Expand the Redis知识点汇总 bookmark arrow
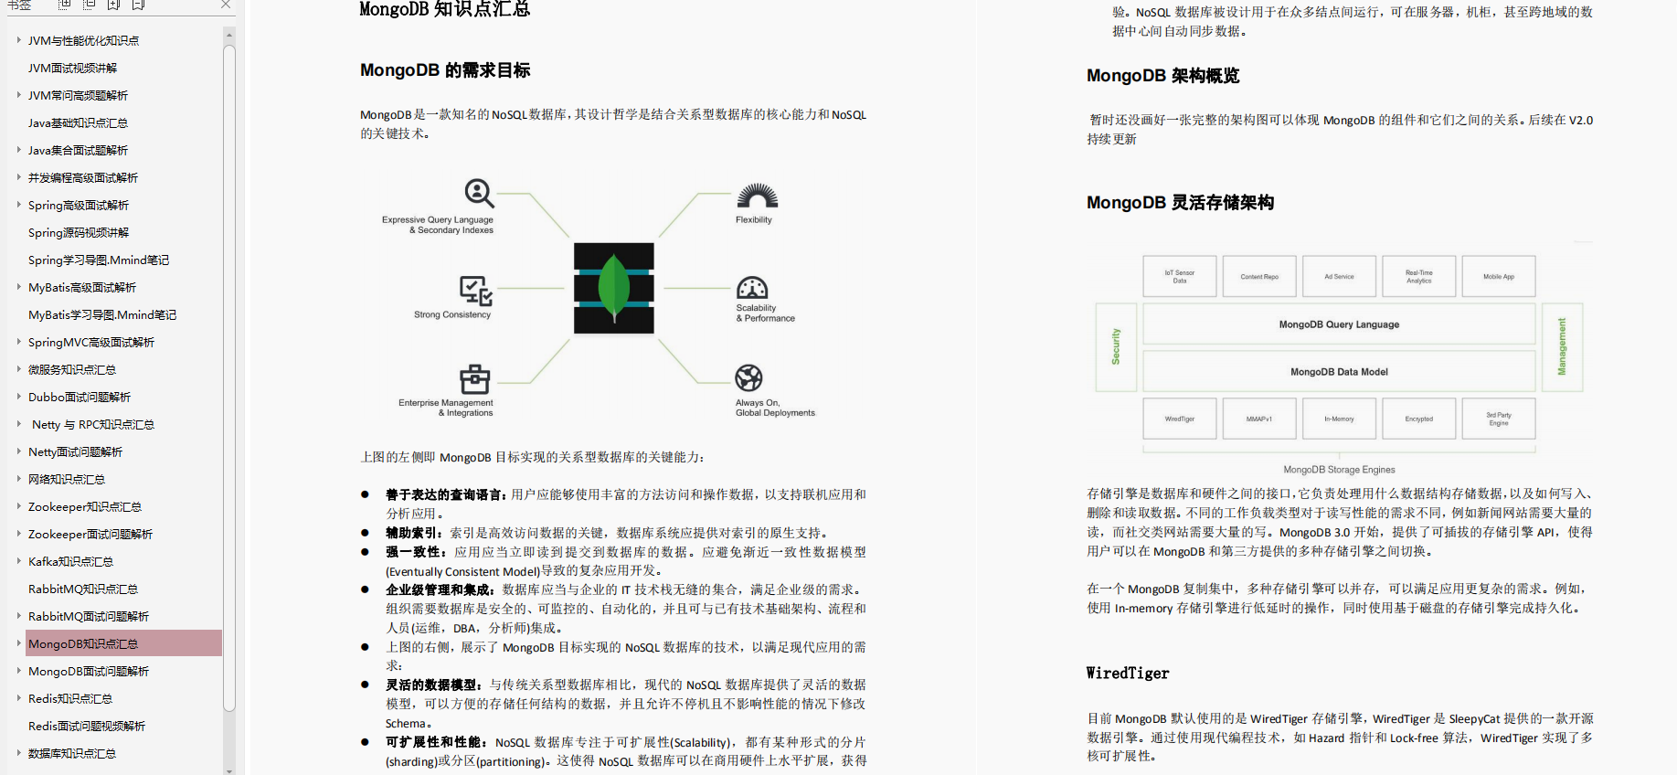 coord(18,698)
